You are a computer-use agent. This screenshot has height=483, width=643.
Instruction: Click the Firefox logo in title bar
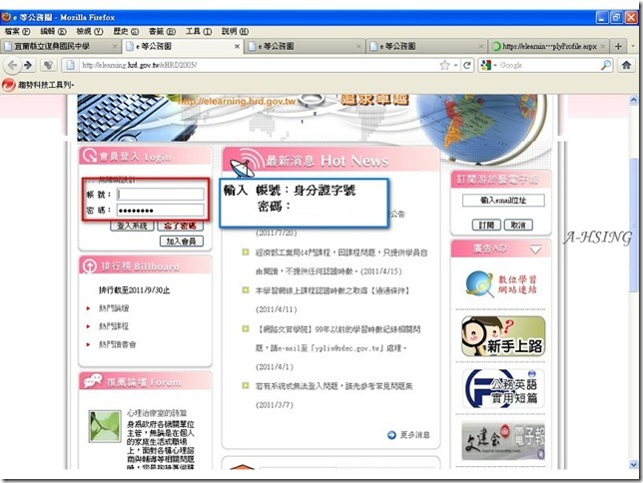(6, 17)
